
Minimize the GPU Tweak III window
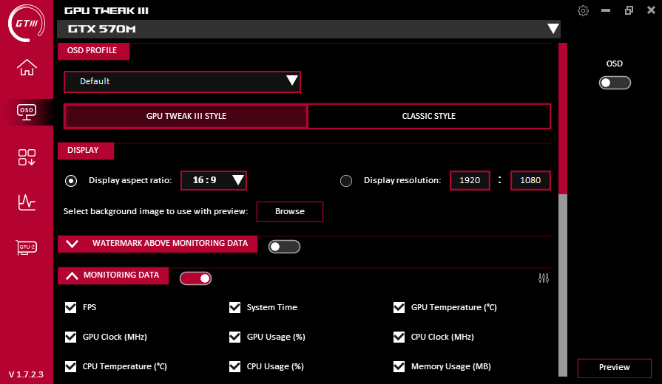[x=606, y=10]
